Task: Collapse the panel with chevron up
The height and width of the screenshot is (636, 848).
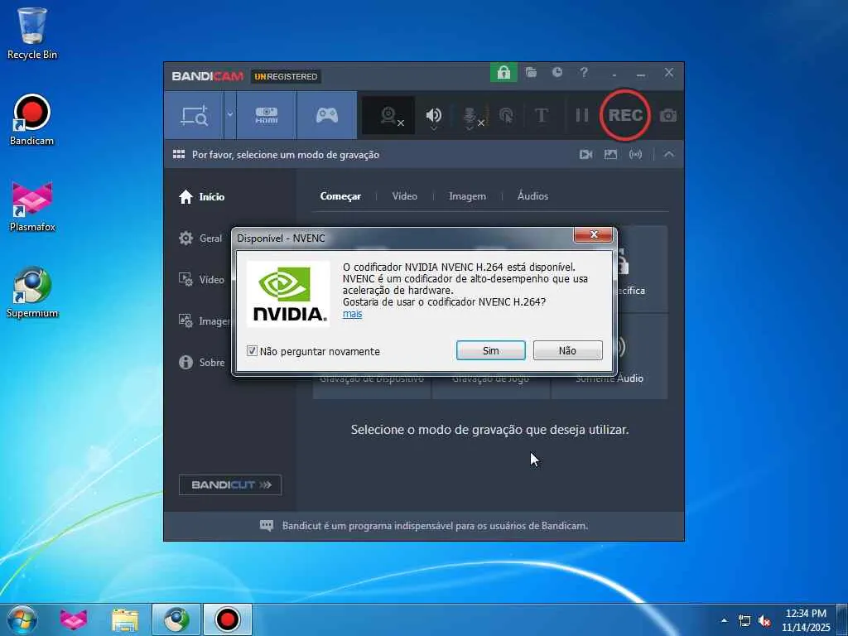Action: click(669, 155)
